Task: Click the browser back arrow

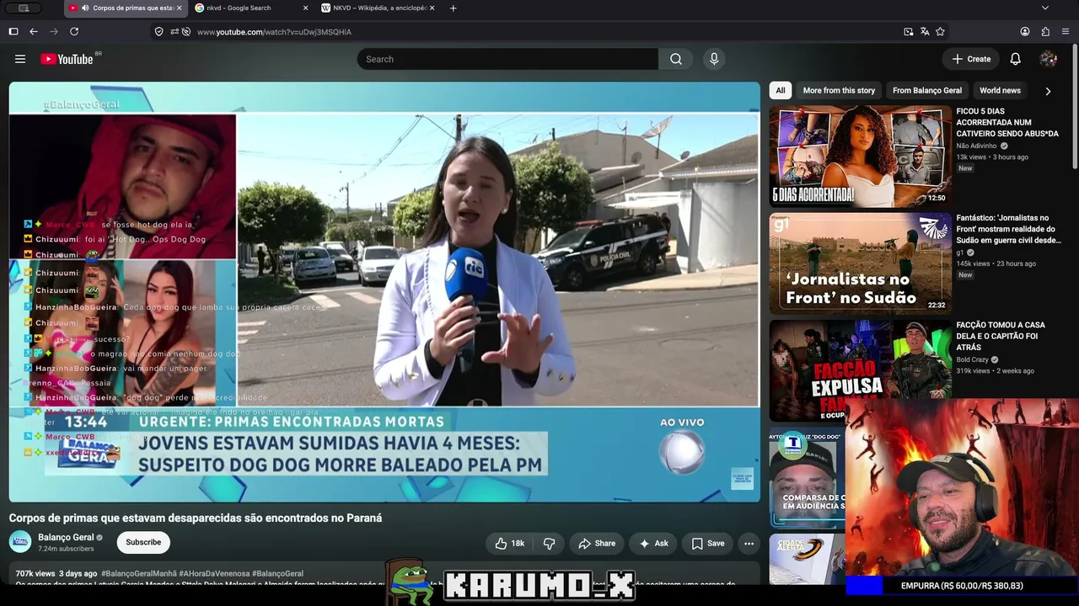Action: click(x=34, y=32)
